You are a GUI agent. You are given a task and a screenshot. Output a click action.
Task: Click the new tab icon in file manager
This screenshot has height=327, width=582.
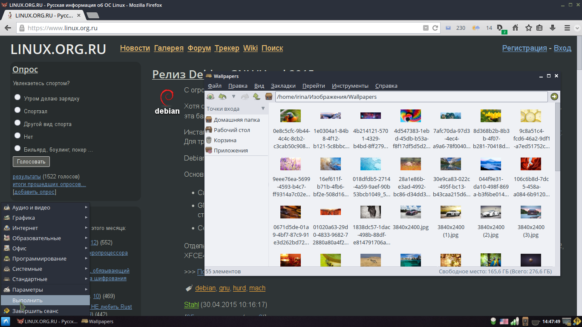click(x=210, y=97)
